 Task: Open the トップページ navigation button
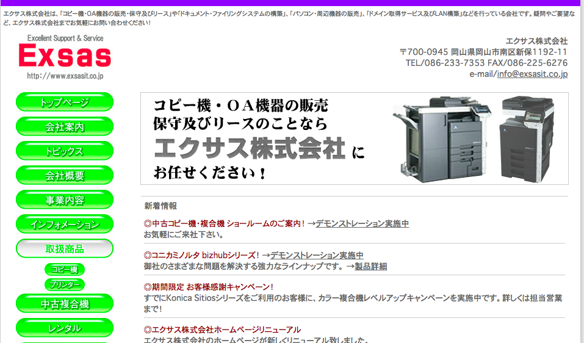tap(65, 103)
